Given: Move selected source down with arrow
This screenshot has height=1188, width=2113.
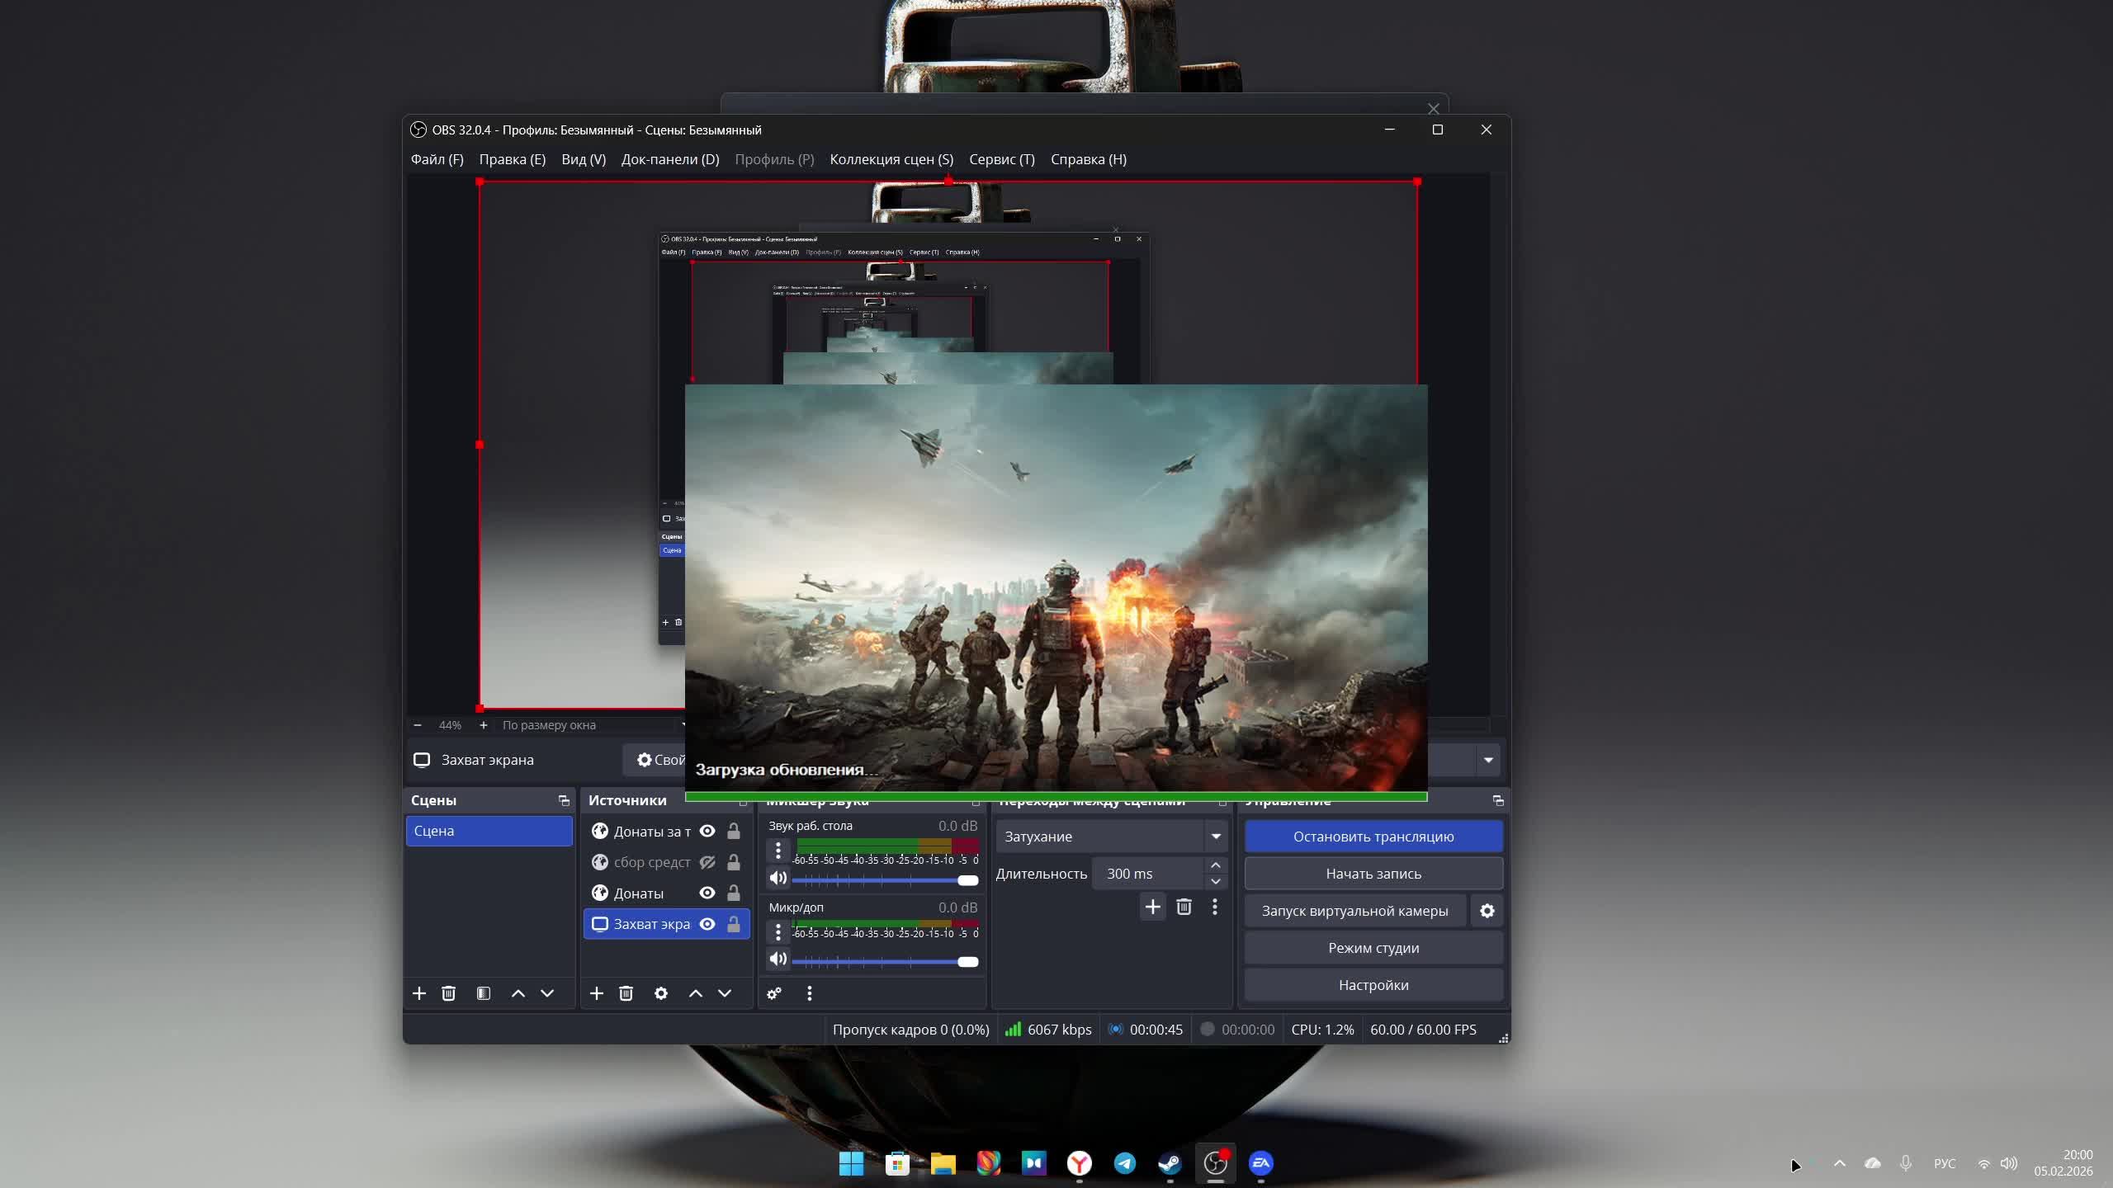Looking at the screenshot, I should coord(724,993).
